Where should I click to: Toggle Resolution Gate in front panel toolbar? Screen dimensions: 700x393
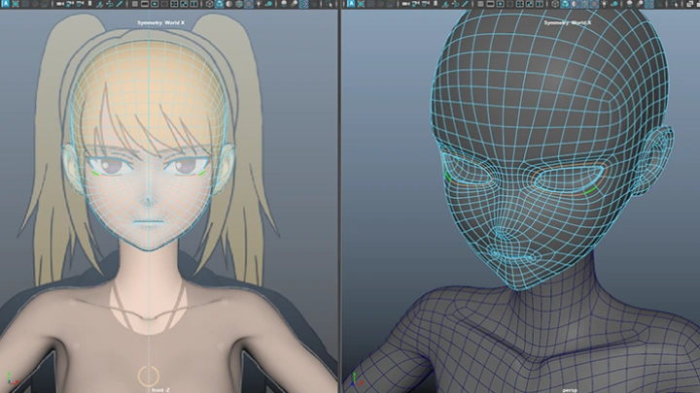pyautogui.click(x=155, y=4)
